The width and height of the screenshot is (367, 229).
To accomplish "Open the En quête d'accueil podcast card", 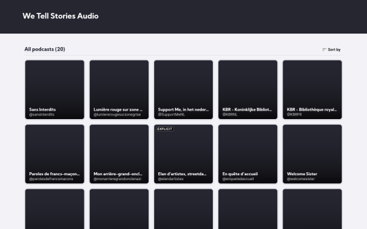I will coord(248,154).
